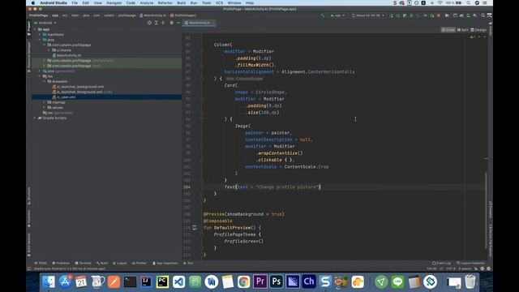The height and width of the screenshot is (292, 519).
Task: Click the Select Opened File target icon
Action: tap(149, 23)
